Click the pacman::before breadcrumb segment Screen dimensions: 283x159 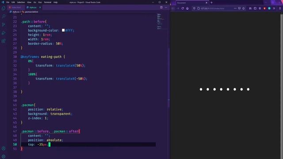[x=31, y=12]
